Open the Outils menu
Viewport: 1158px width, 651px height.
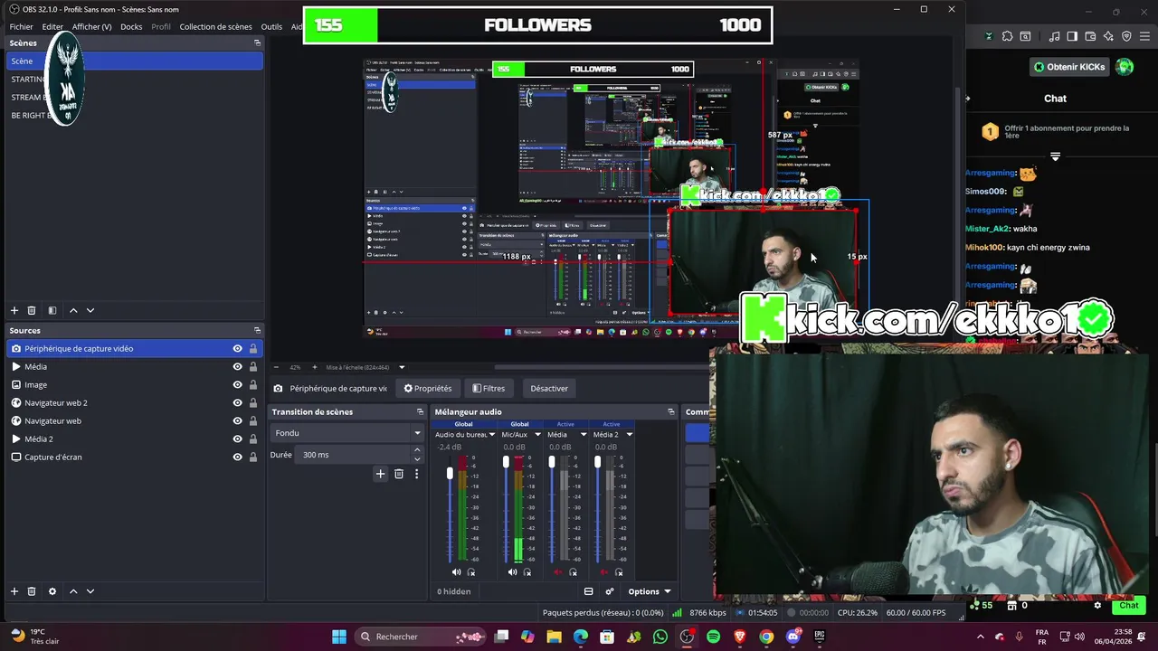tap(271, 26)
